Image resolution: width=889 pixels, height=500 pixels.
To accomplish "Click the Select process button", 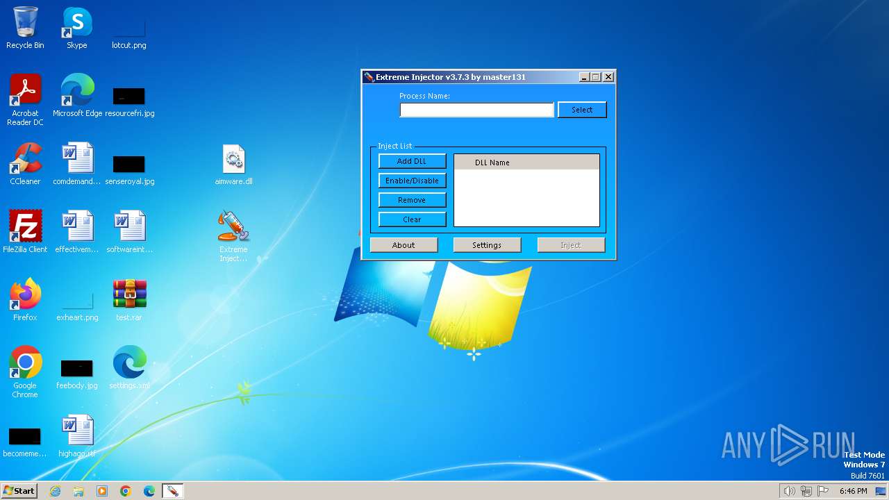I will pos(582,110).
